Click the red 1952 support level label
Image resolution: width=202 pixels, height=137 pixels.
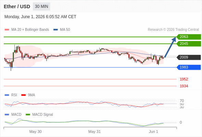[184, 79]
